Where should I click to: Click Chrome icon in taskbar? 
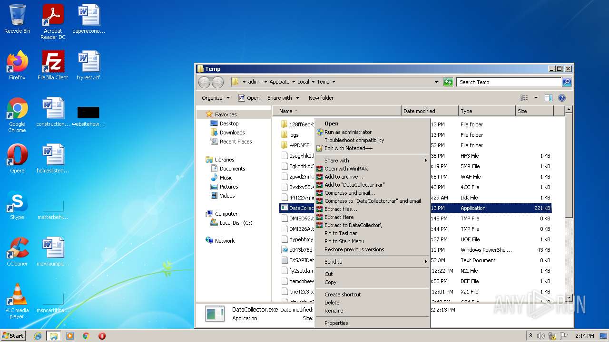tap(86, 336)
